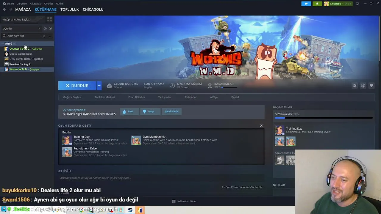Viewport: 381px width, 214px height.
Task: Open launch options arrow beside Durdur
Action: 99,86
